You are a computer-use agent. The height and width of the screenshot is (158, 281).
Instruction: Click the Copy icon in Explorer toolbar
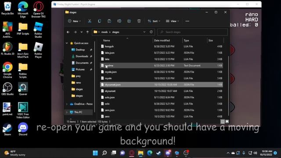pos(100,21)
